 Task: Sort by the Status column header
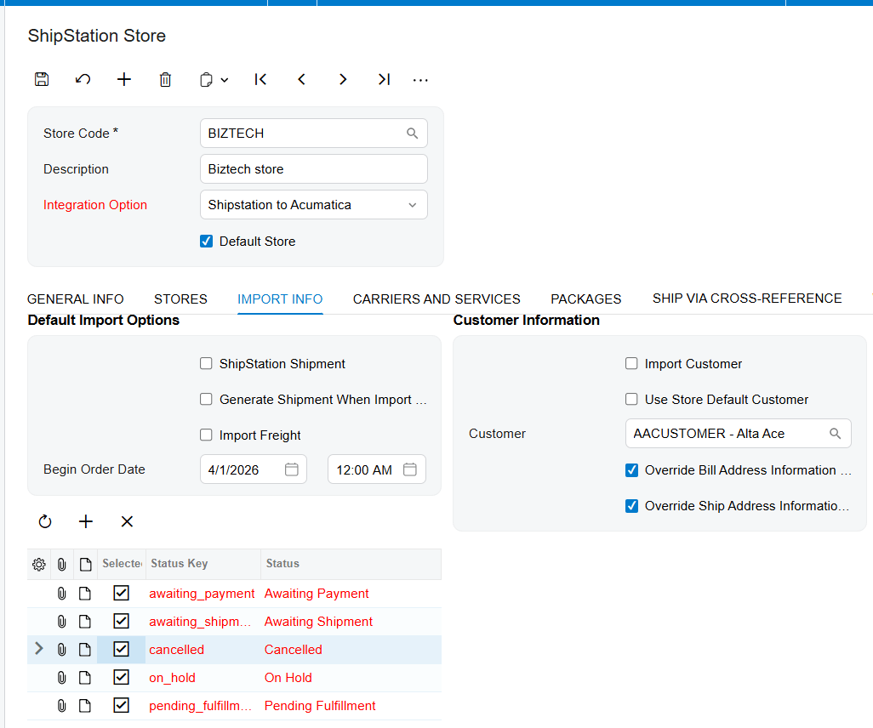351,563
